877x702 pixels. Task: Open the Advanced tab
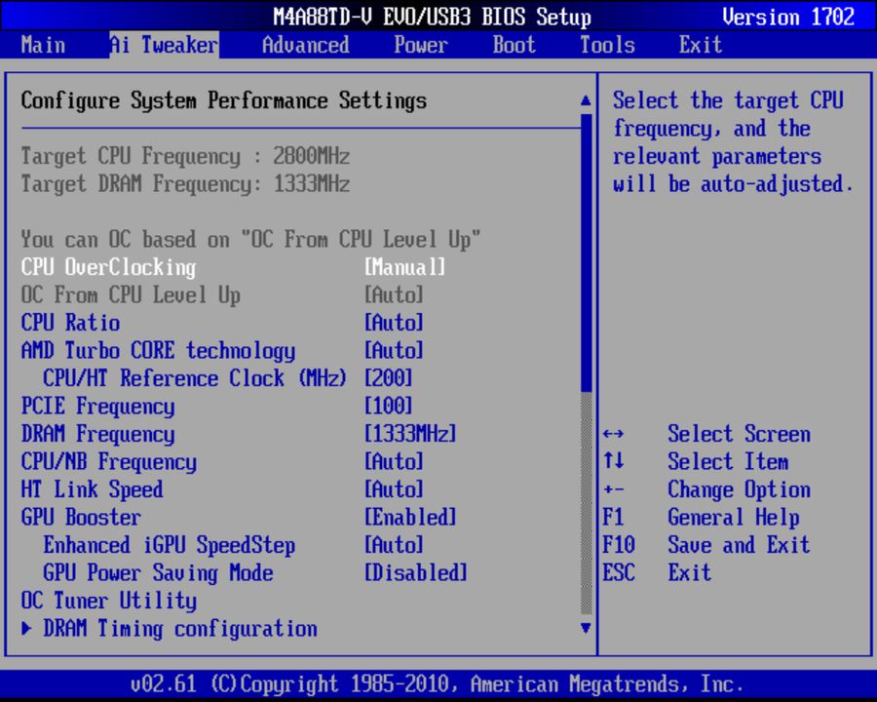(x=304, y=45)
